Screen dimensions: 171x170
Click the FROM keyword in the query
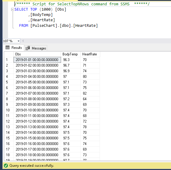coord(24,26)
